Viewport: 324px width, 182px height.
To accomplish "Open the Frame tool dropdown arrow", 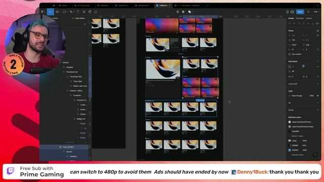I will (60, 12).
